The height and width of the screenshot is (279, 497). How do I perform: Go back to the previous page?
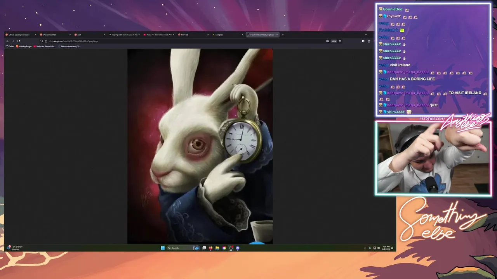[x=7, y=41]
